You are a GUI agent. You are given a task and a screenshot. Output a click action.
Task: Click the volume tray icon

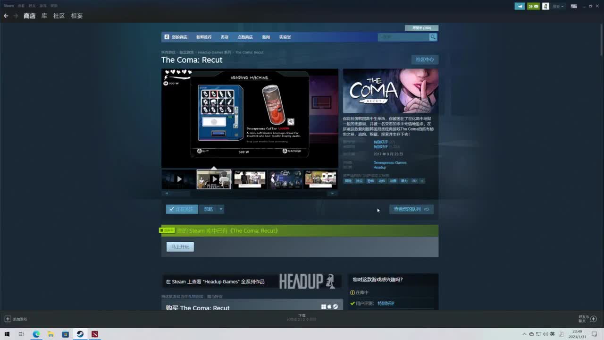545,334
